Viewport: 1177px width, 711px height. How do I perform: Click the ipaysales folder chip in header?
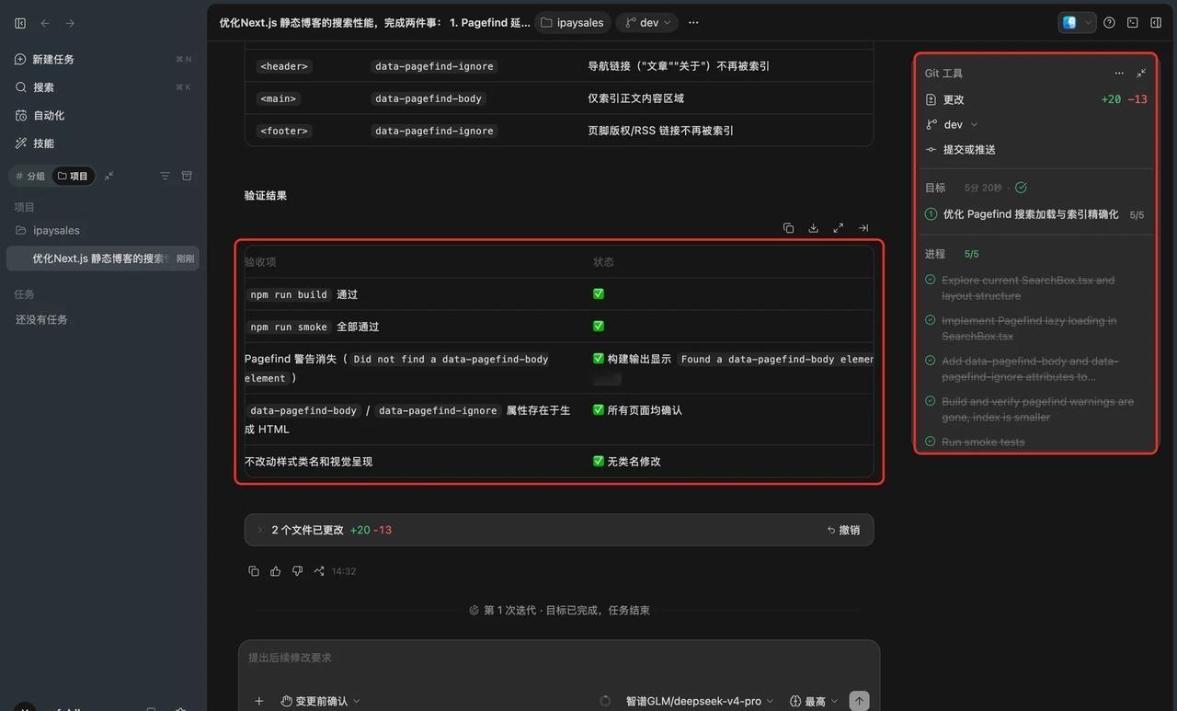[572, 23]
